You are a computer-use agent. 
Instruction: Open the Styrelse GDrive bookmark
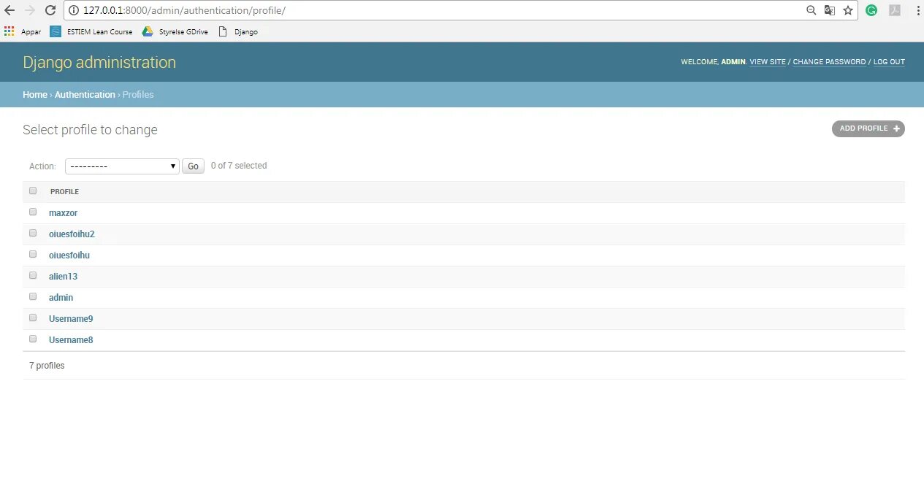pos(175,31)
